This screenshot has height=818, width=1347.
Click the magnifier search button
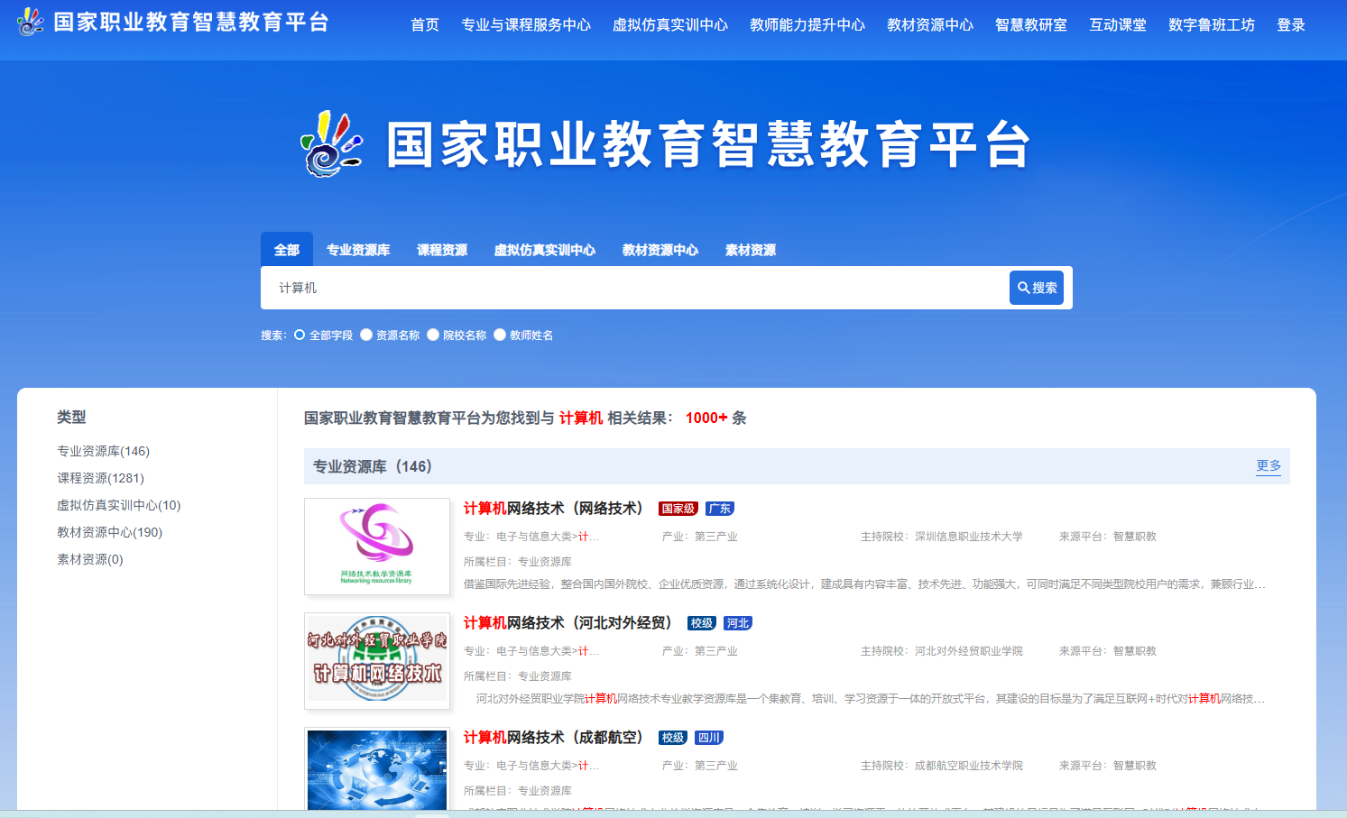coord(1037,288)
